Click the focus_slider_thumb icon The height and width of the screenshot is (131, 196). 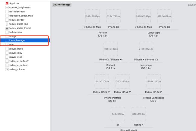[x=7, y=28]
